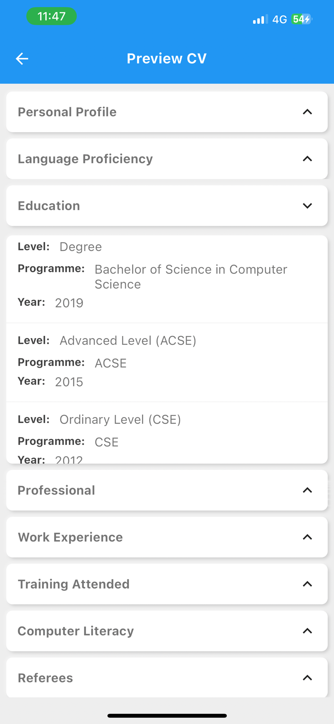Tap the cellular signal bars icon
The width and height of the screenshot is (334, 724).
[260, 20]
